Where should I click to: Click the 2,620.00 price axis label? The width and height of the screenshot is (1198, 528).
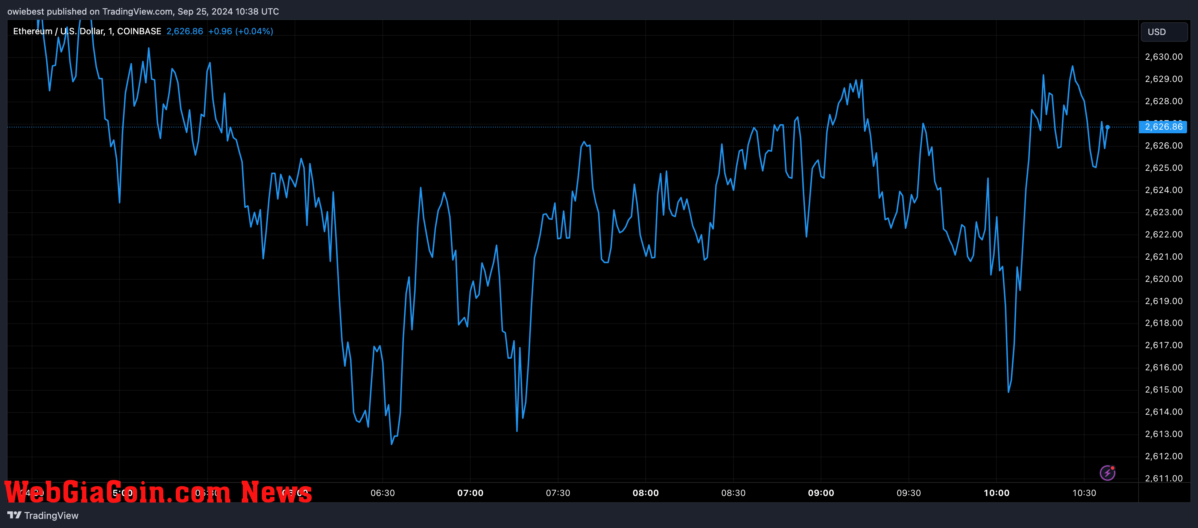click(x=1164, y=279)
